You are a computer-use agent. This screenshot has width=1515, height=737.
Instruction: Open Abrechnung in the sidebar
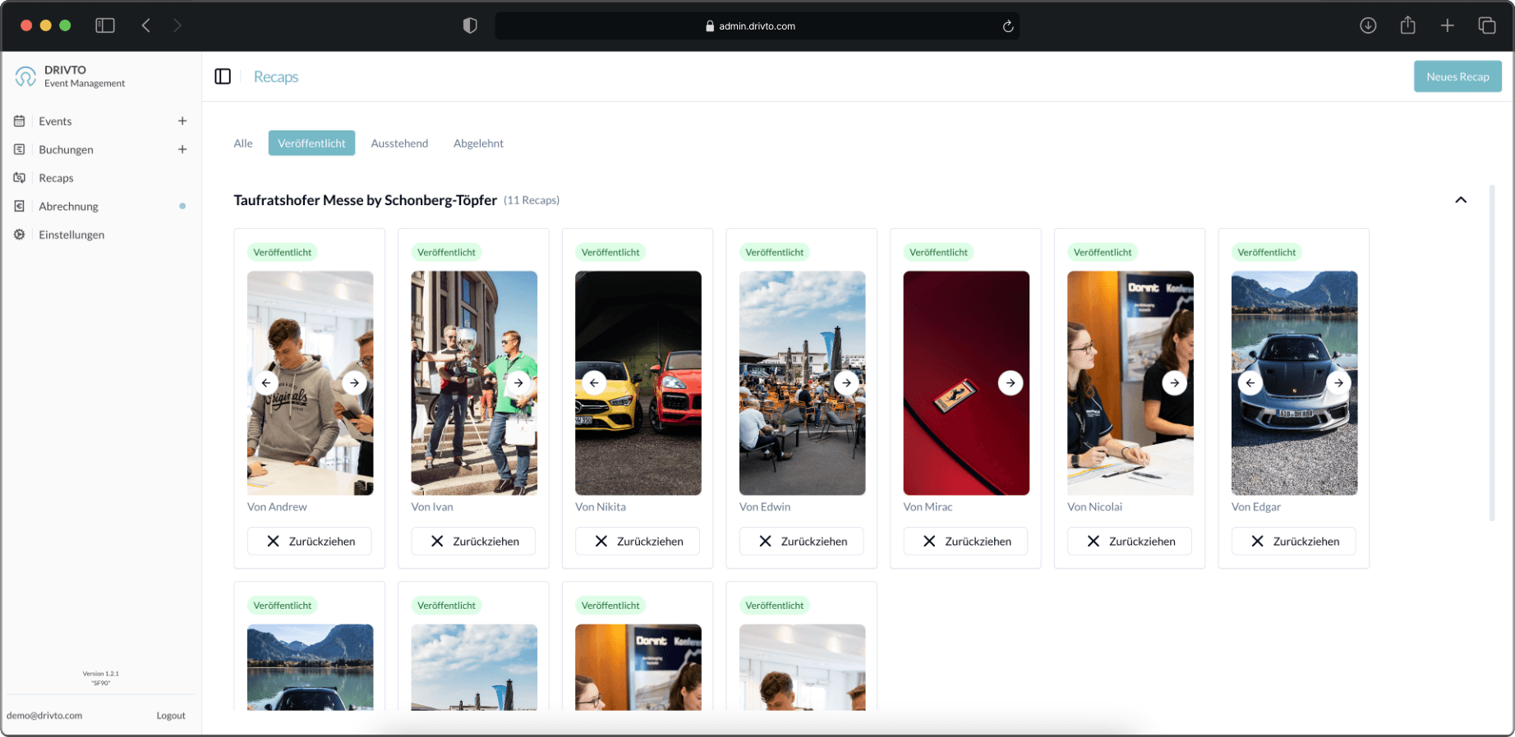coord(68,207)
